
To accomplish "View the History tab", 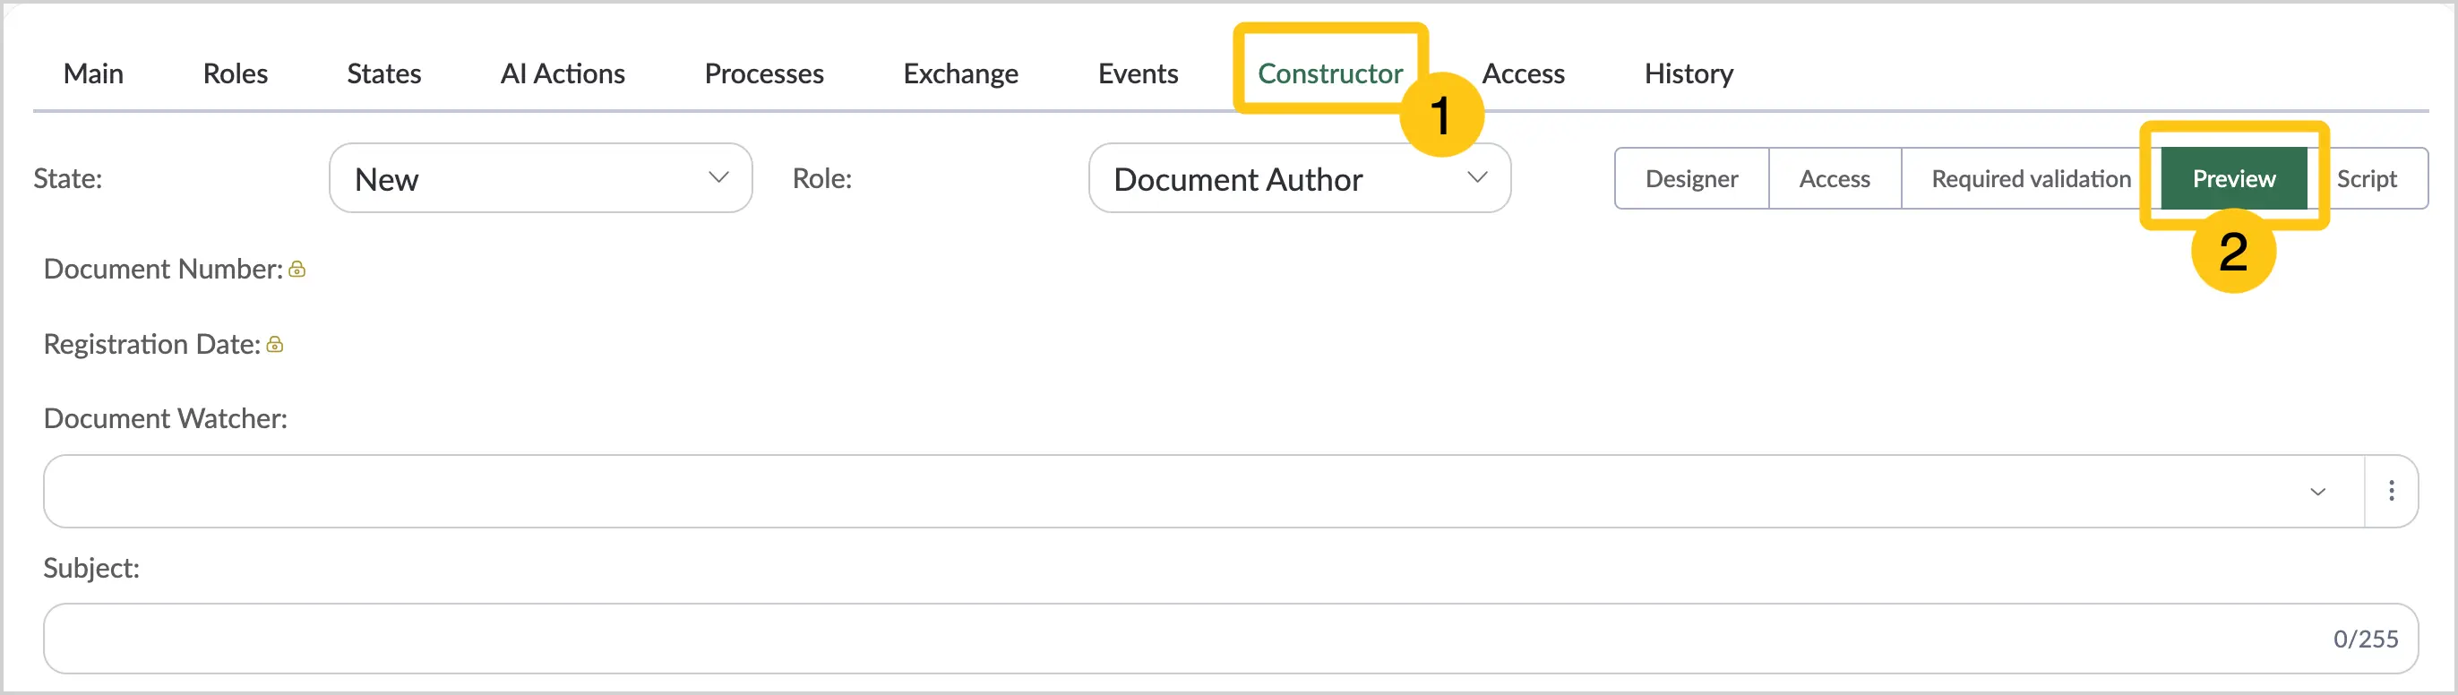I will [x=1688, y=73].
